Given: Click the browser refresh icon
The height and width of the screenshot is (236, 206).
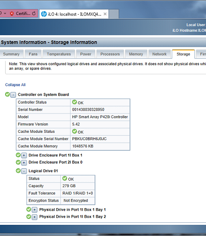Looking at the screenshot, I should 34,14.
